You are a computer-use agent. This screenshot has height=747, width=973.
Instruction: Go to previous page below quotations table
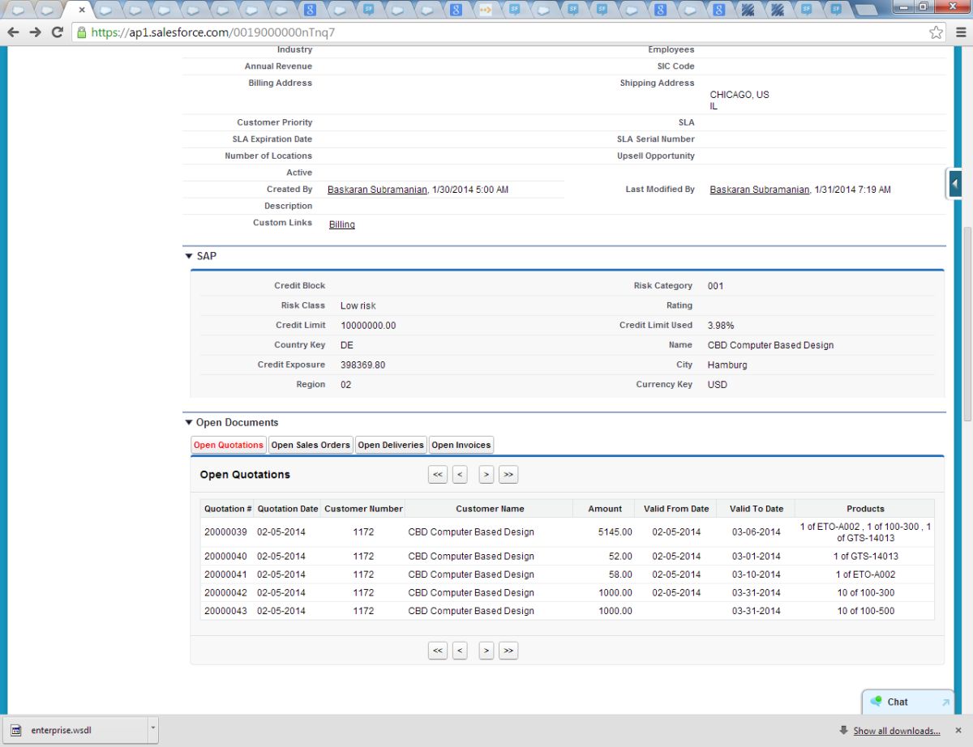click(x=460, y=651)
